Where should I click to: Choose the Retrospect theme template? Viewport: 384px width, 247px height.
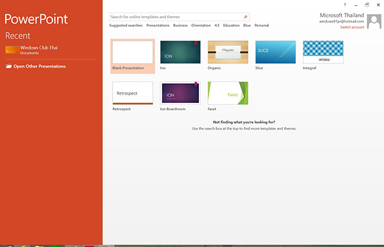tap(132, 93)
